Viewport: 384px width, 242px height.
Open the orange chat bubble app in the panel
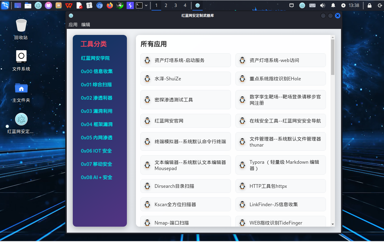59,5
